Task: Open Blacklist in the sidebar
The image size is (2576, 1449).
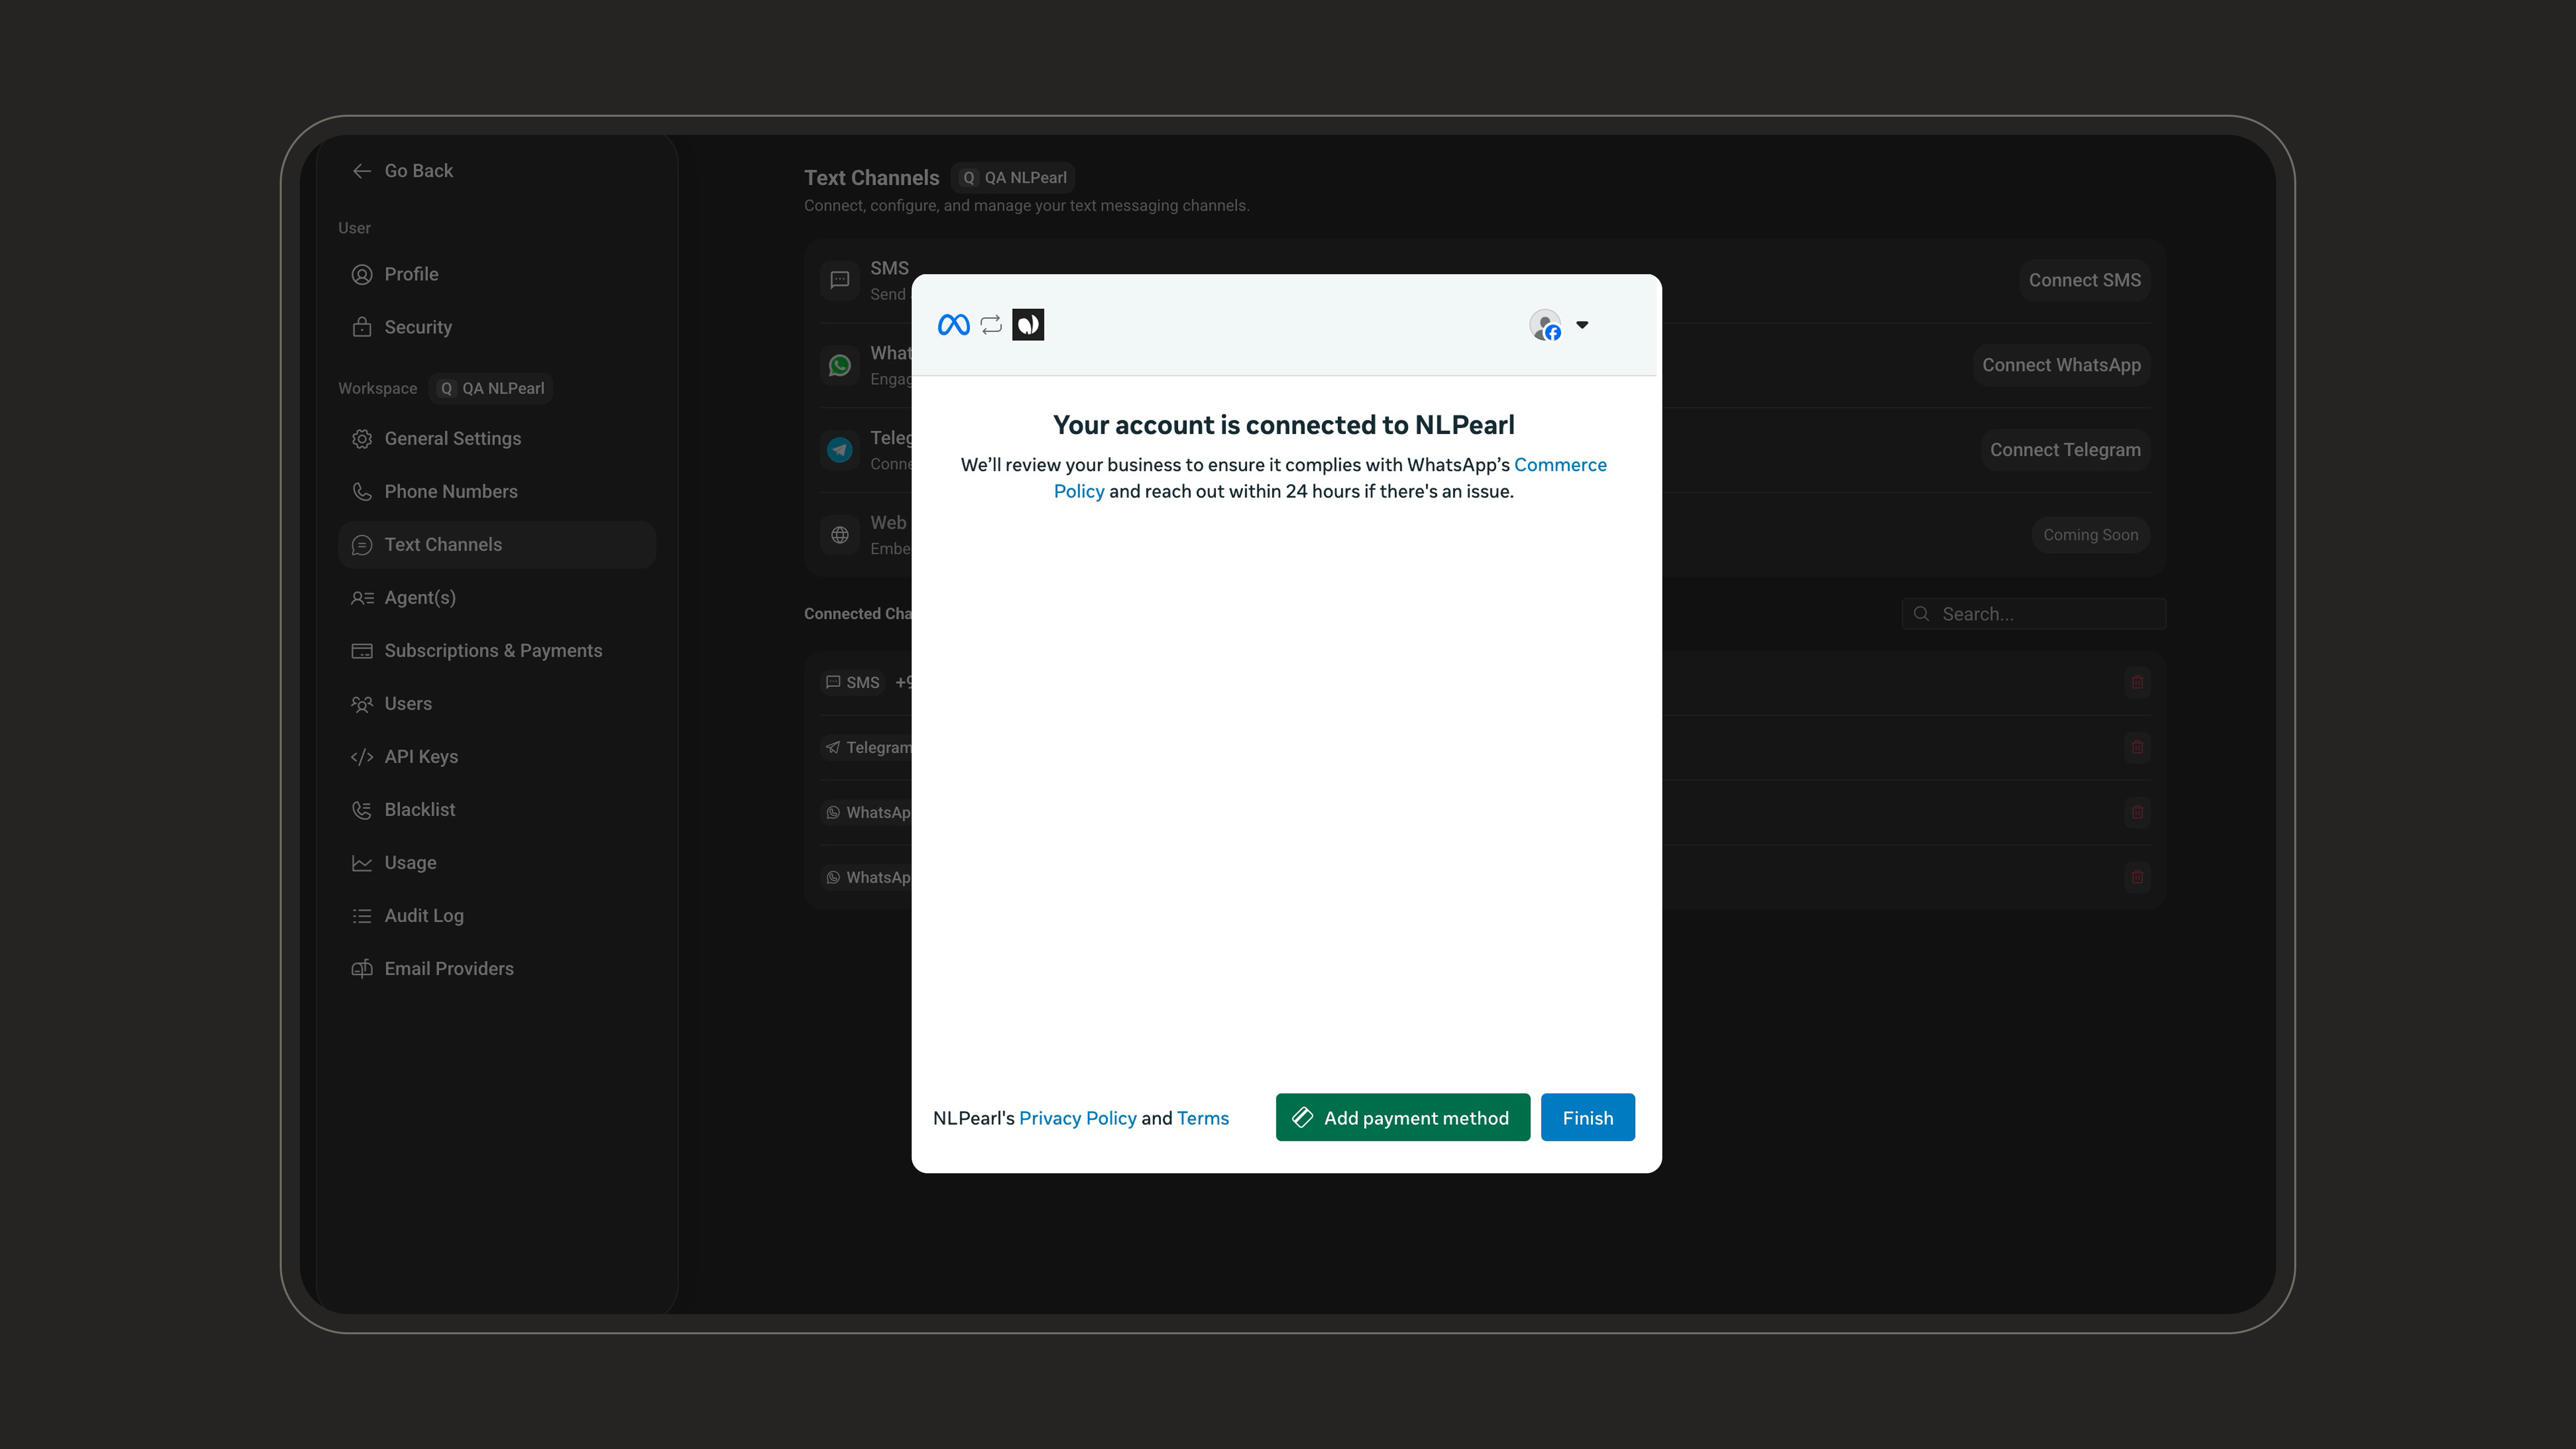Action: [496, 809]
